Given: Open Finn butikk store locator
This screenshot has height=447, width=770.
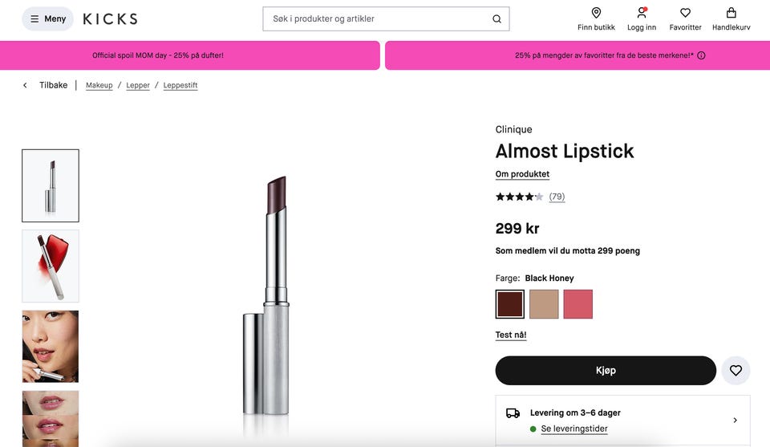Looking at the screenshot, I should click(x=596, y=14).
